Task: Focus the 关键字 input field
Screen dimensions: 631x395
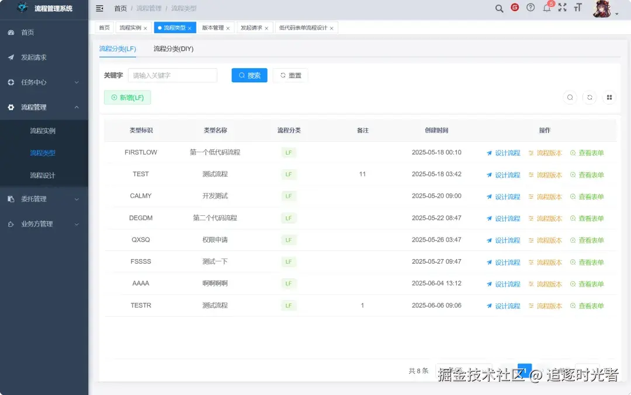Action: [172, 75]
